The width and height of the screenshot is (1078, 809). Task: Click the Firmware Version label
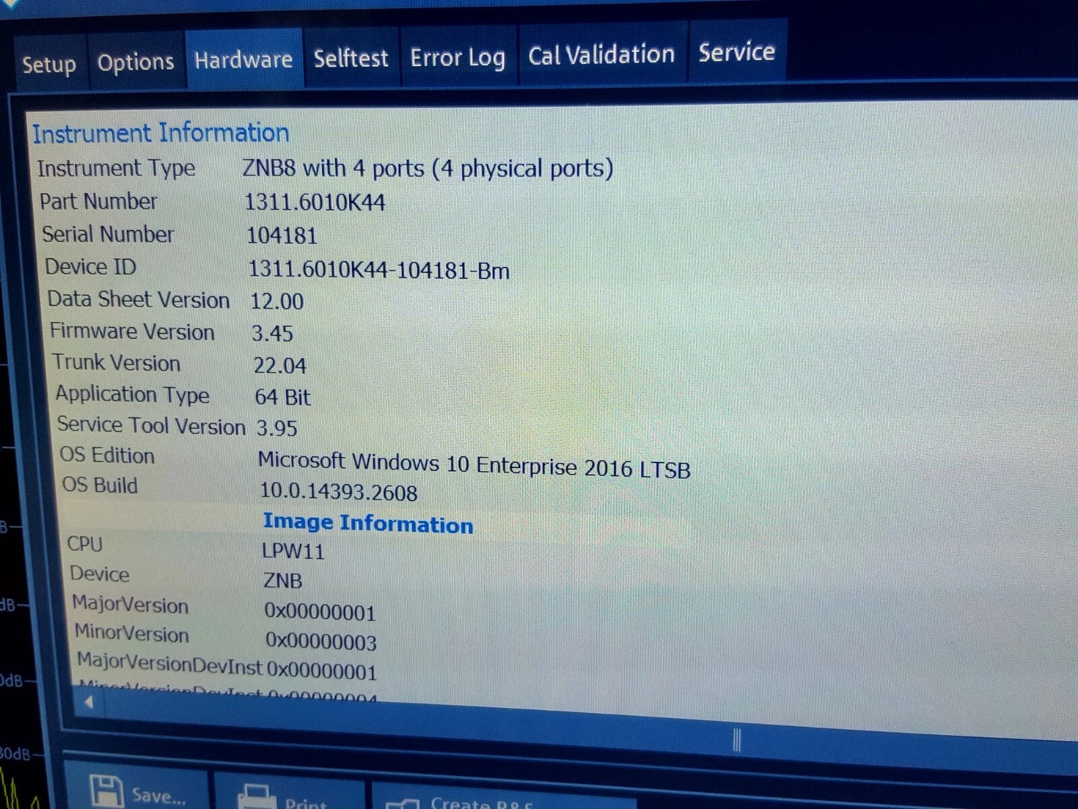tap(132, 332)
